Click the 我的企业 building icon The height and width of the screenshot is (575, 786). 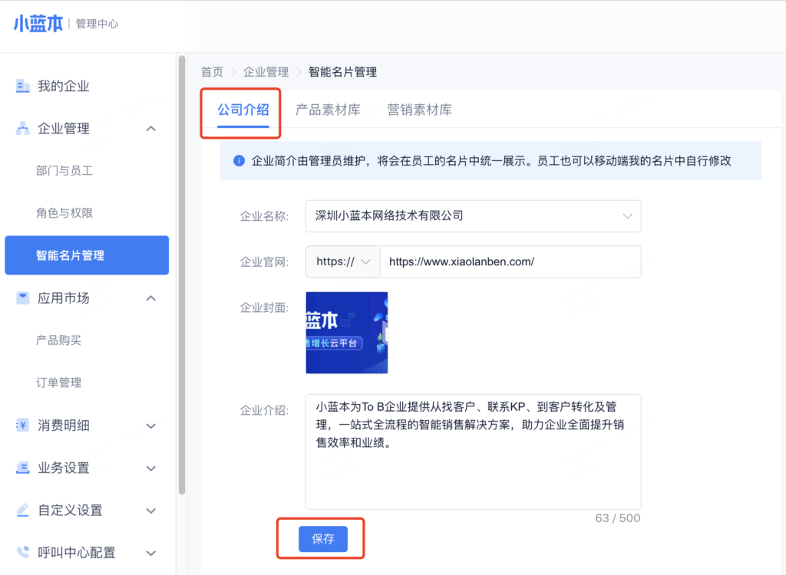point(22,86)
